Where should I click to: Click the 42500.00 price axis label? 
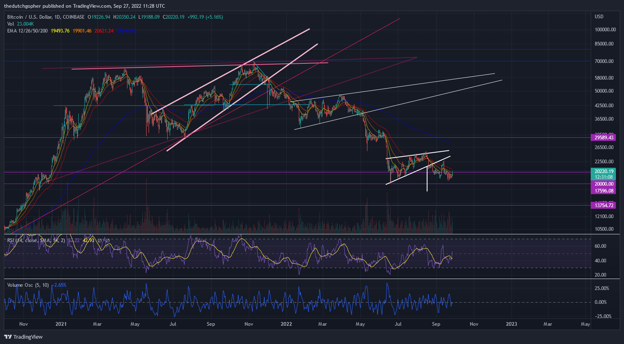(x=604, y=106)
